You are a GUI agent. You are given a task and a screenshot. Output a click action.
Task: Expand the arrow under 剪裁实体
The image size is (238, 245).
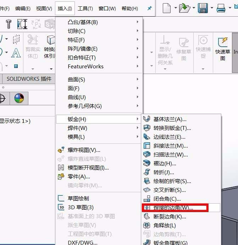point(33,69)
